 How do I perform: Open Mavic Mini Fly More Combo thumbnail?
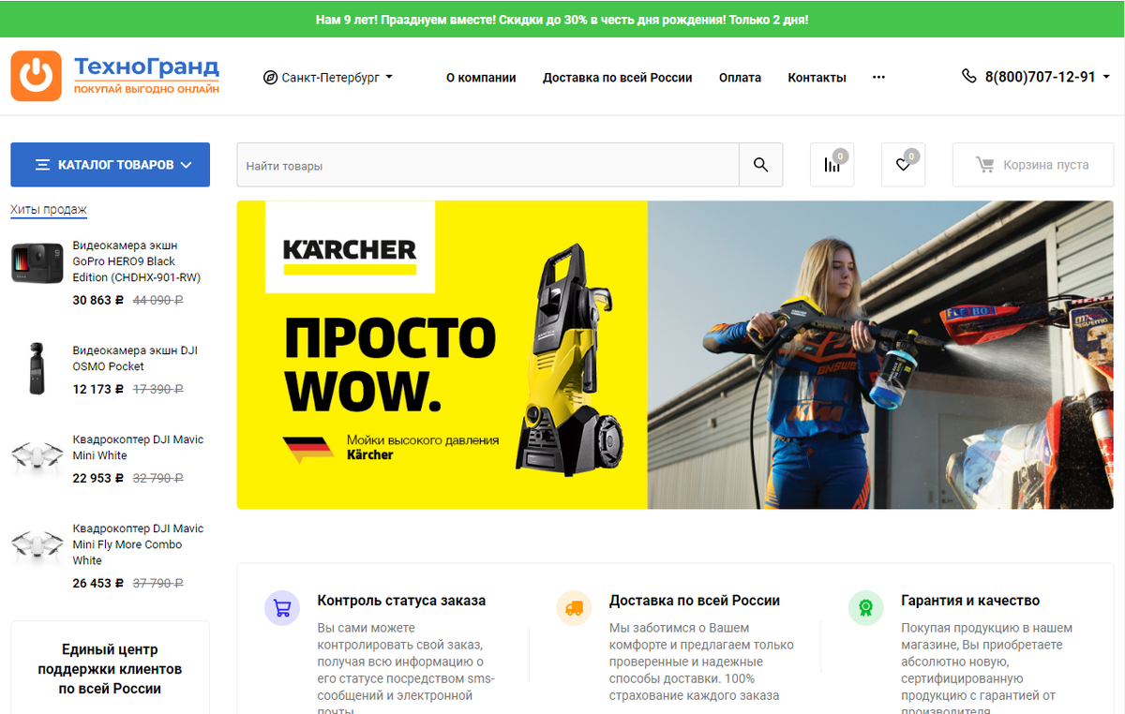click(37, 544)
